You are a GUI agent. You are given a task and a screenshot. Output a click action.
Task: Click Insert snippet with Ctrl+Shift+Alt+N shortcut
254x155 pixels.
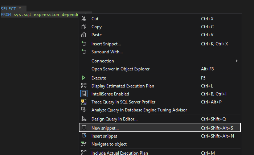tap(104, 136)
